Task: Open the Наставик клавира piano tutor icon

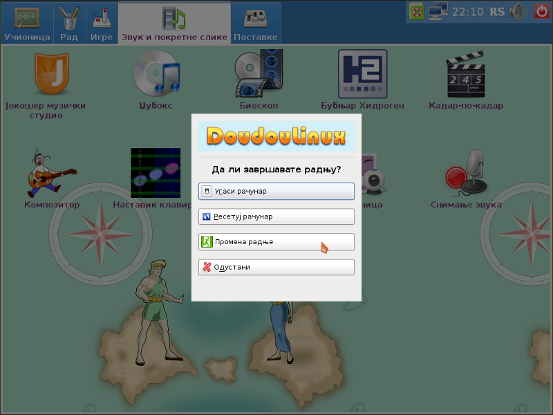Action: click(156, 173)
